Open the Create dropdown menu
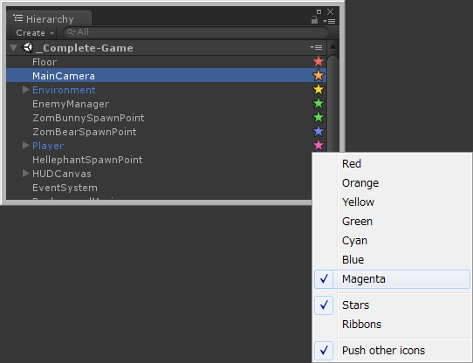Image resolution: width=473 pixels, height=363 pixels. point(35,32)
